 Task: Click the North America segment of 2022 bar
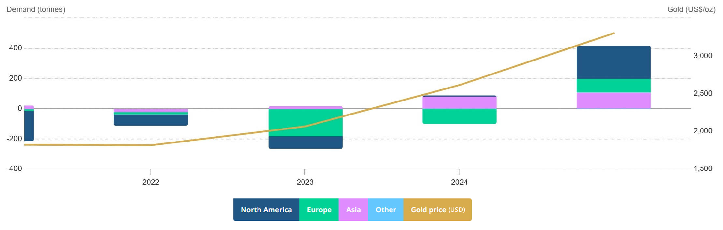[x=151, y=120]
